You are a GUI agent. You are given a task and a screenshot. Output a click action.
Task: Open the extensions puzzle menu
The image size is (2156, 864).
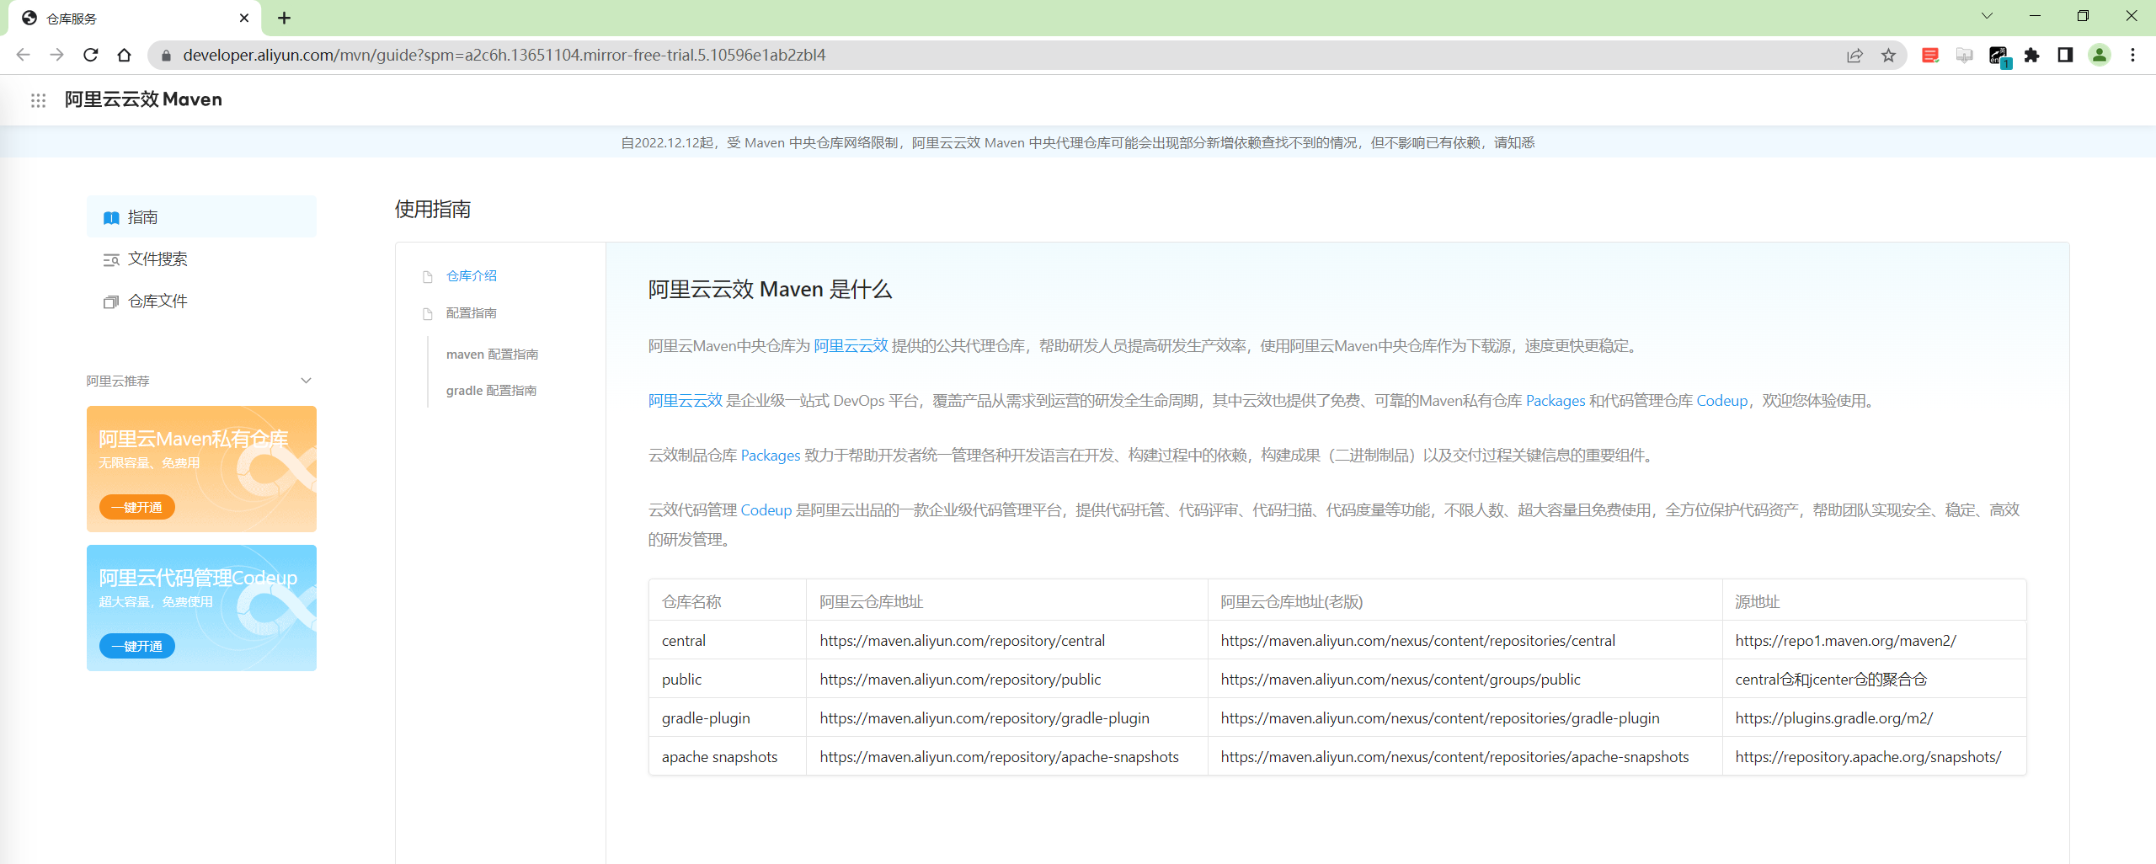(x=2031, y=56)
